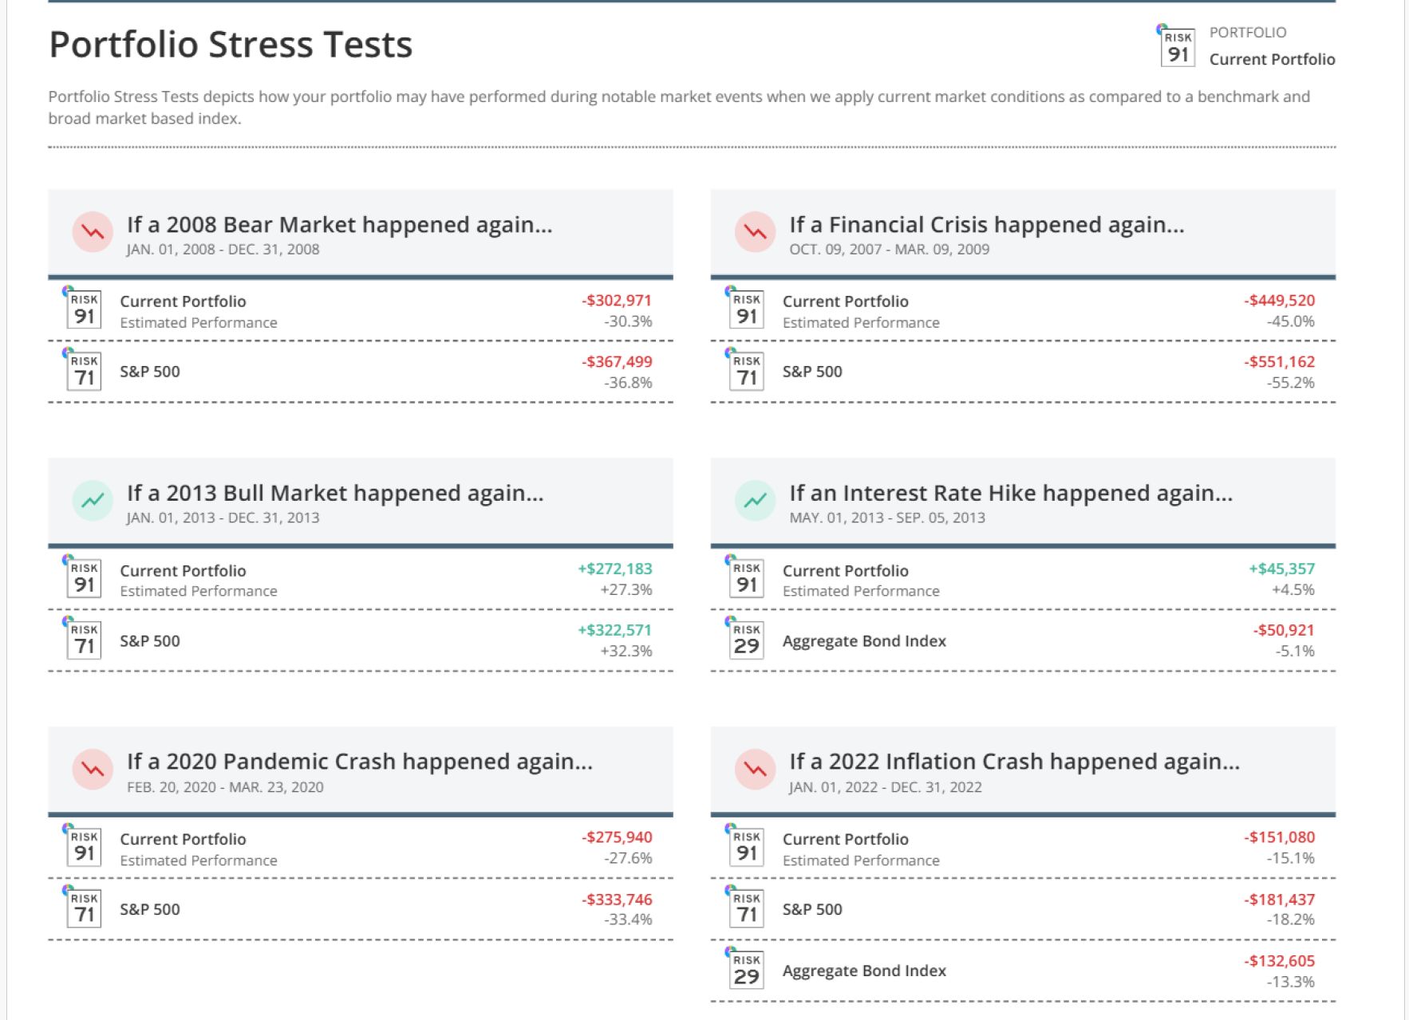Click the +$272,183 Bull Market gain value
Screen dimensions: 1409x1020
coord(614,569)
